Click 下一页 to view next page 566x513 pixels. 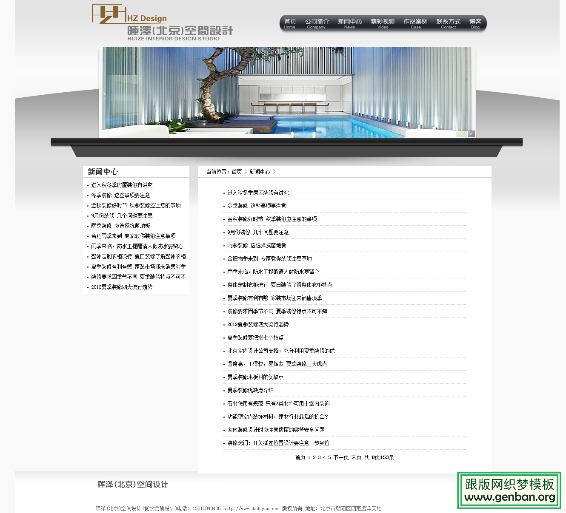[x=340, y=458]
